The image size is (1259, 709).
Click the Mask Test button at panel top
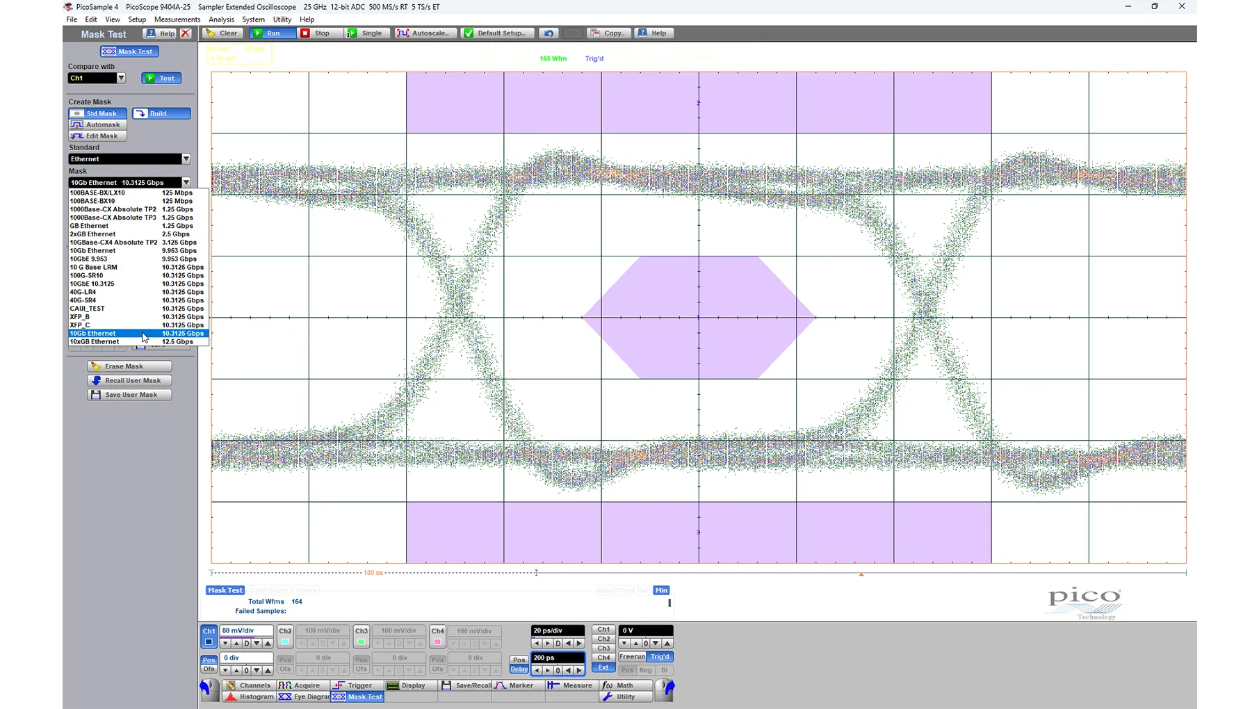point(129,51)
